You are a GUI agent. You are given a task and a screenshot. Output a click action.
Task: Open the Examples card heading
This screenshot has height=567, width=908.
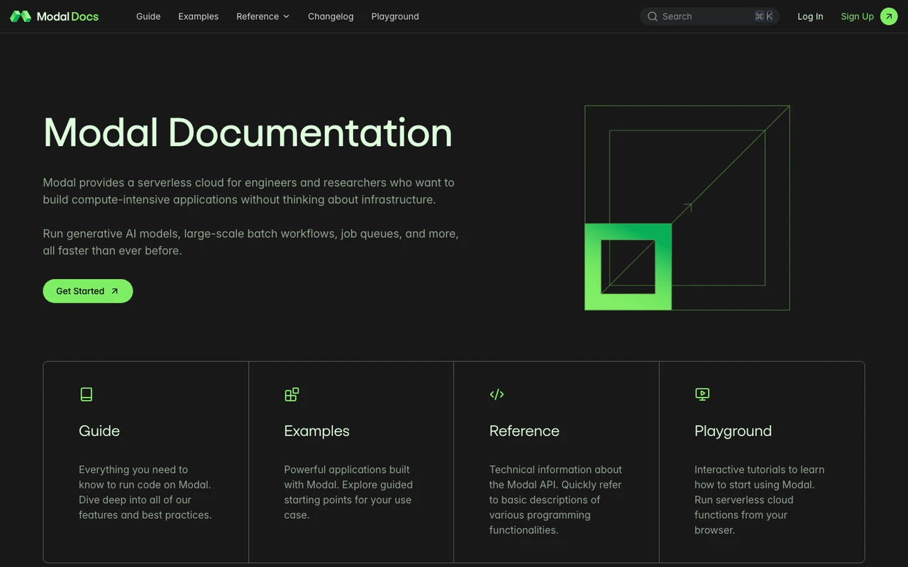click(x=316, y=431)
